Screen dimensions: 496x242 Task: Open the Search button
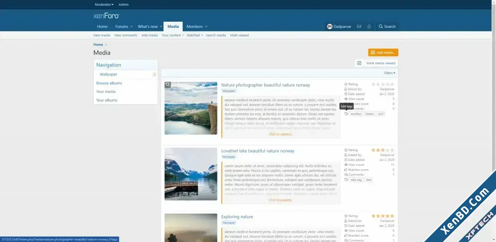(x=387, y=26)
